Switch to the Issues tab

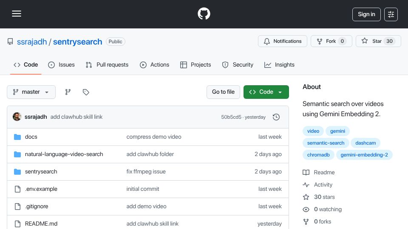(x=61, y=64)
